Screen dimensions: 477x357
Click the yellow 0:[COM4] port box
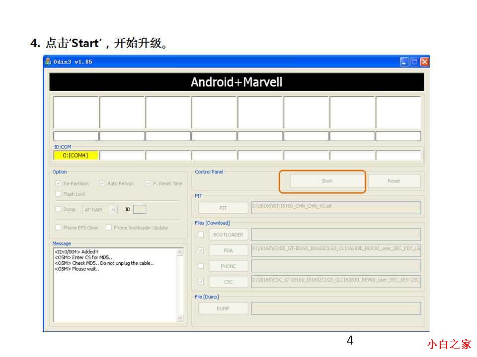[x=76, y=155]
